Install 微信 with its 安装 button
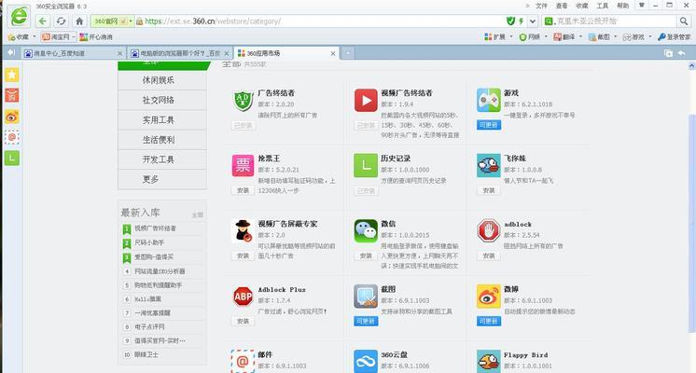The width and height of the screenshot is (696, 373). (x=366, y=256)
